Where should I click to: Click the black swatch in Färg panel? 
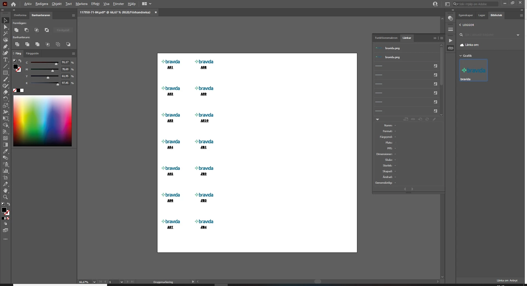pos(18,90)
